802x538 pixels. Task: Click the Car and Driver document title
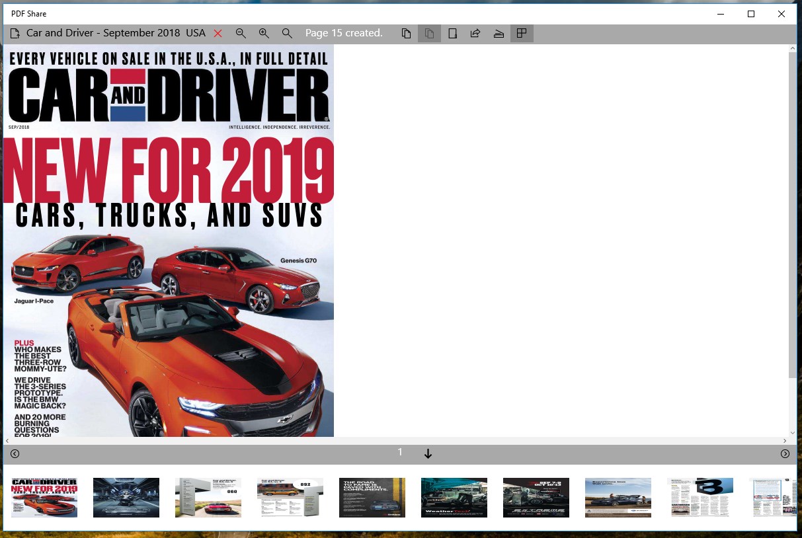116,33
